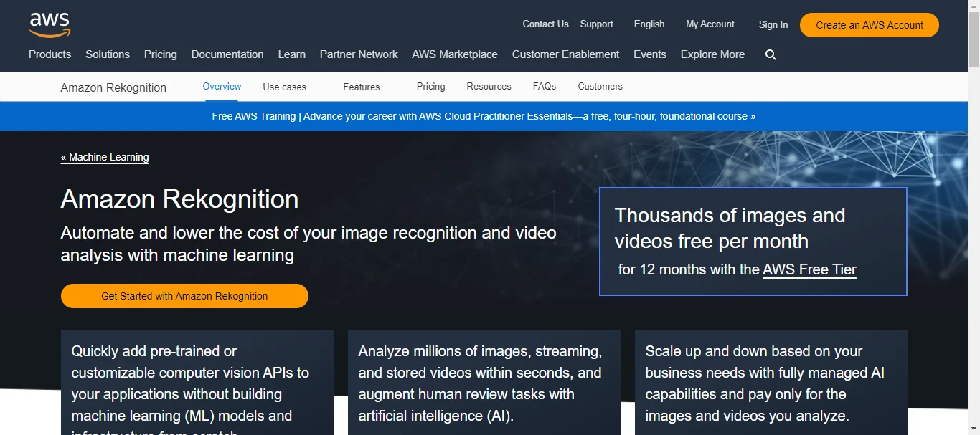Click the 'Amazon Rekognition' main heading
Screen dimensions: 980x435
coord(179,199)
